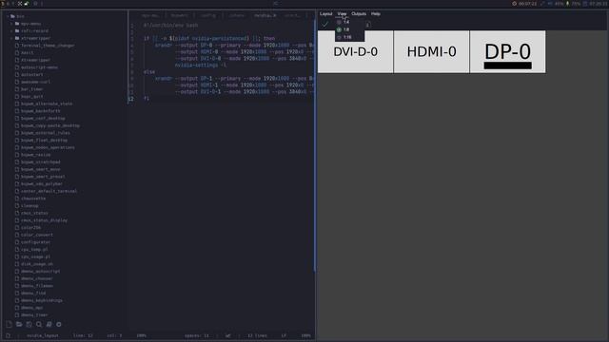Click the timer clock in the top bar

tap(524, 4)
